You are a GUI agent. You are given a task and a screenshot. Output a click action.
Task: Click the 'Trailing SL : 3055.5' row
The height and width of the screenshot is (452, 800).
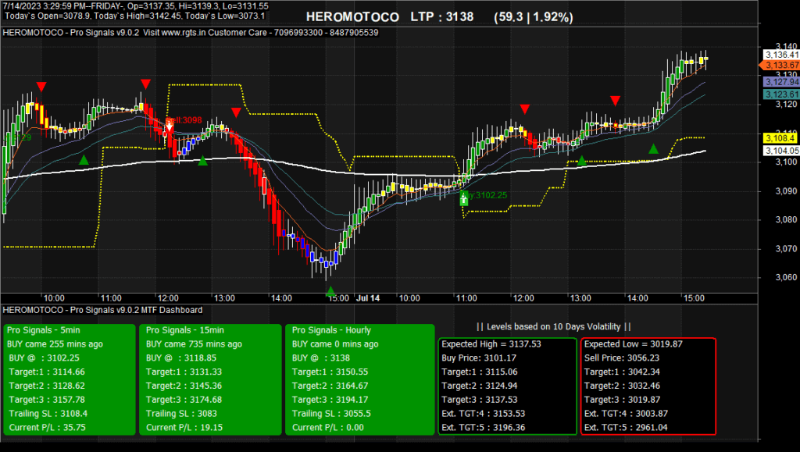(x=331, y=413)
